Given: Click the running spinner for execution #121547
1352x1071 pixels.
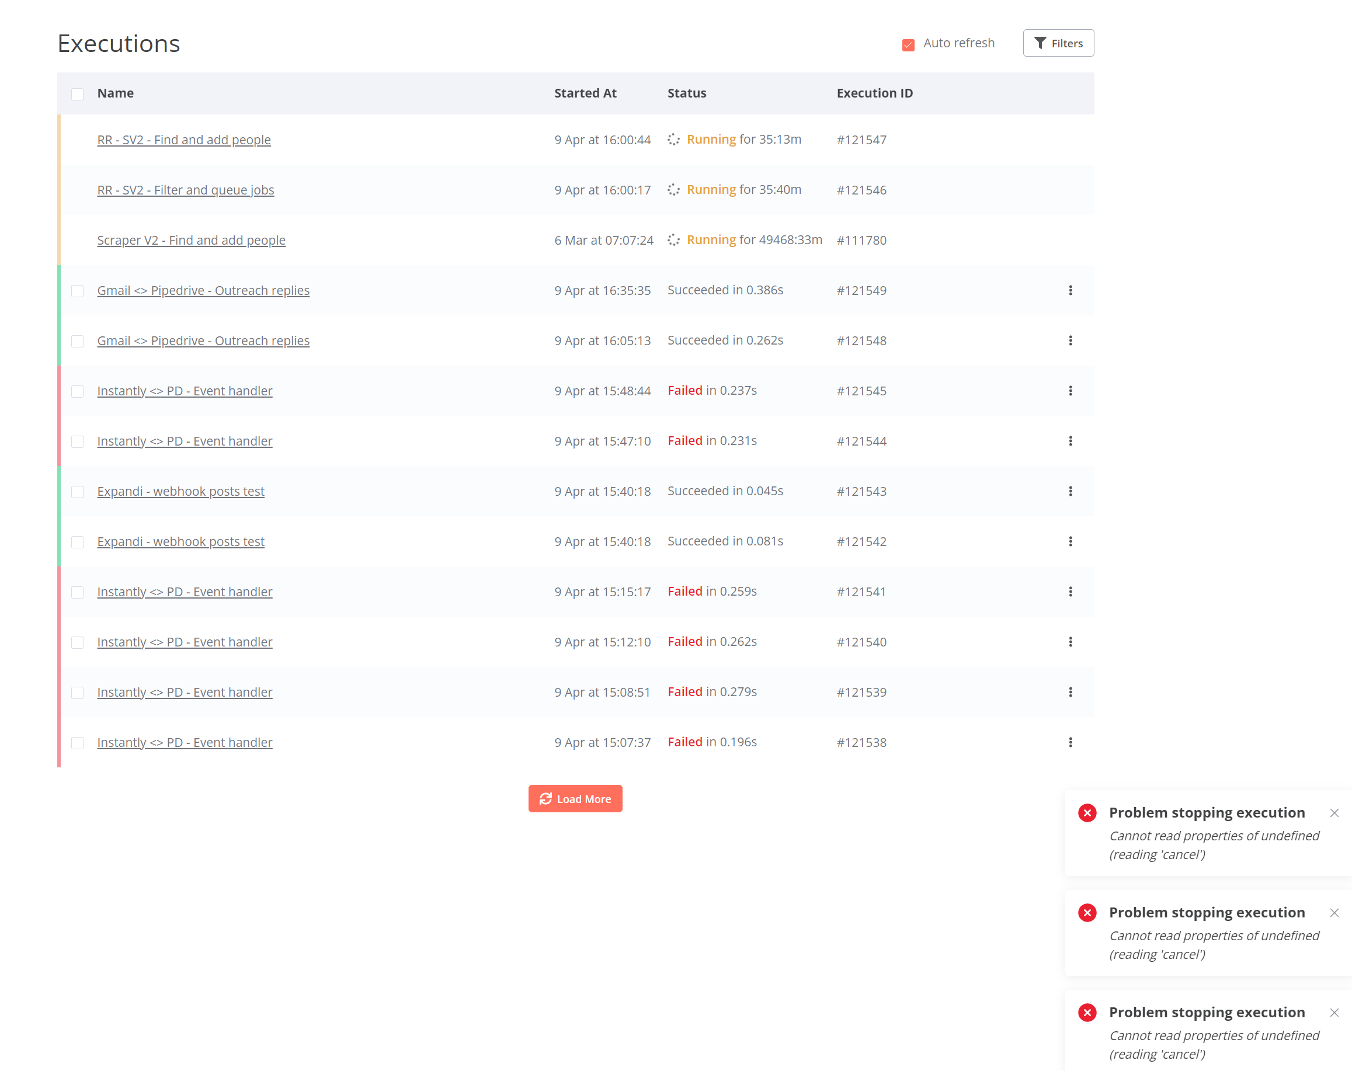Looking at the screenshot, I should [673, 139].
